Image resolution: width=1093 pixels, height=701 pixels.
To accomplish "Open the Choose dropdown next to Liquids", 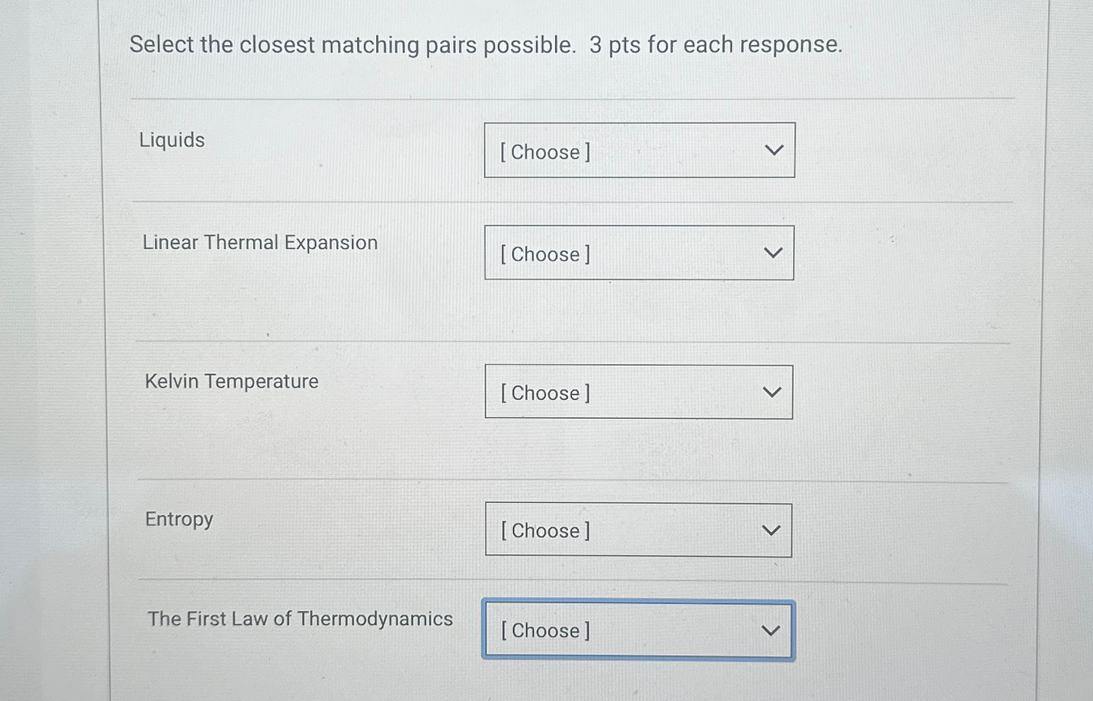I will tap(638, 150).
